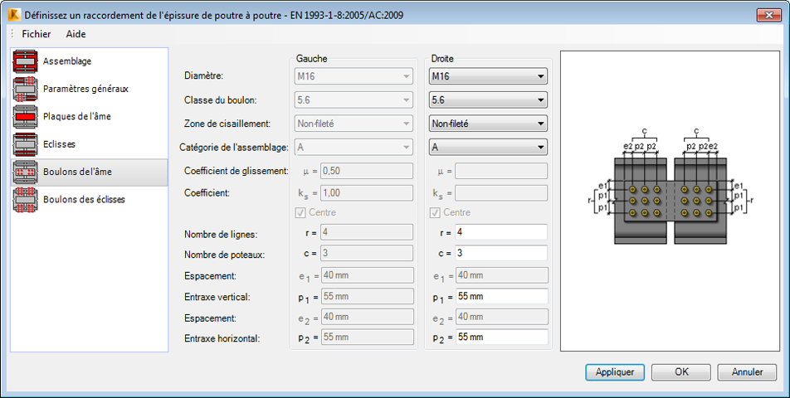Click the Appliquer button
790x398 pixels.
click(615, 372)
